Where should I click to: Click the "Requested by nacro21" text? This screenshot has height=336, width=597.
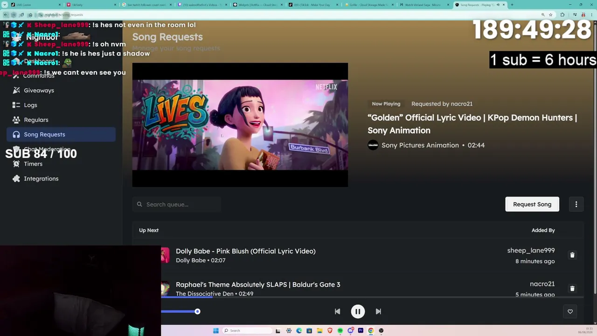tap(442, 104)
